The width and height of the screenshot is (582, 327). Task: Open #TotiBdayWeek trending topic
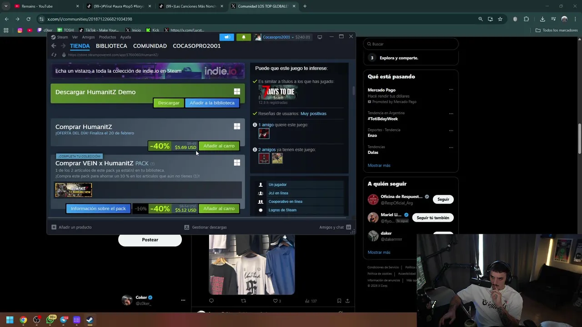383,119
